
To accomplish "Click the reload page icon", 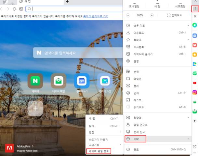I will click(15, 9).
